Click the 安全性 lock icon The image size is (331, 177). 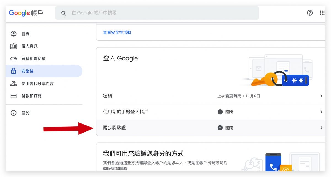[x=14, y=71]
